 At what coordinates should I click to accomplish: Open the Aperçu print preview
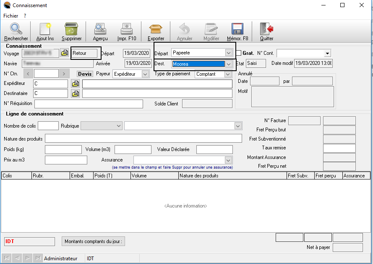click(x=100, y=29)
